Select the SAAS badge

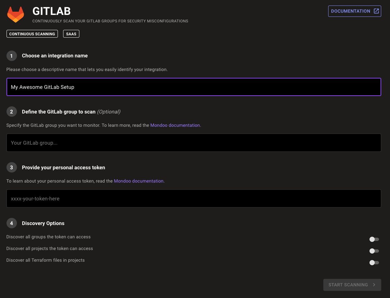71,34
